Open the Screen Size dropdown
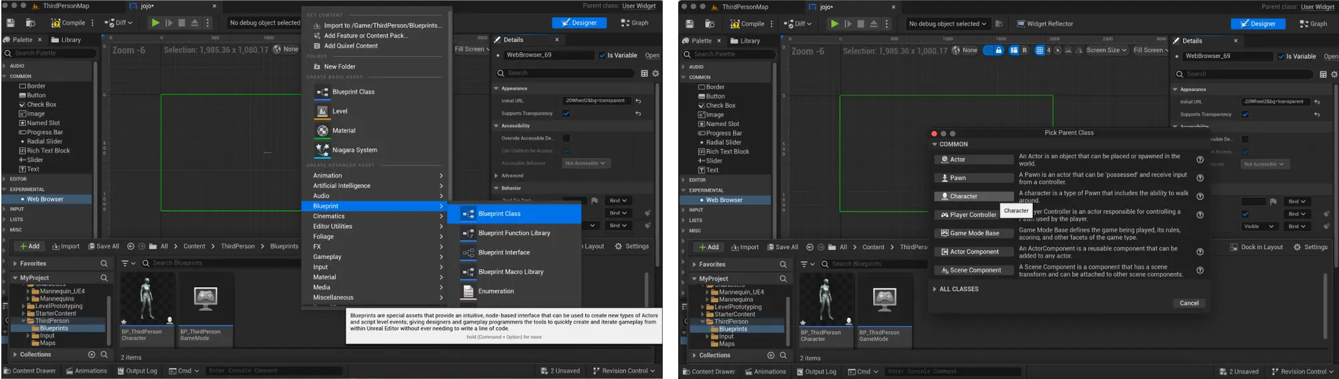Screen dimensions: 1339x379 [1106, 50]
